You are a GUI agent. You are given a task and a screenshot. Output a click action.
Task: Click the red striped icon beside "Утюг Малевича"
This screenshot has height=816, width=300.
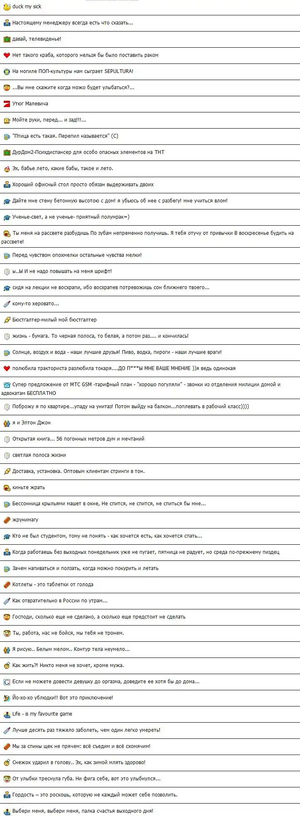[7, 104]
